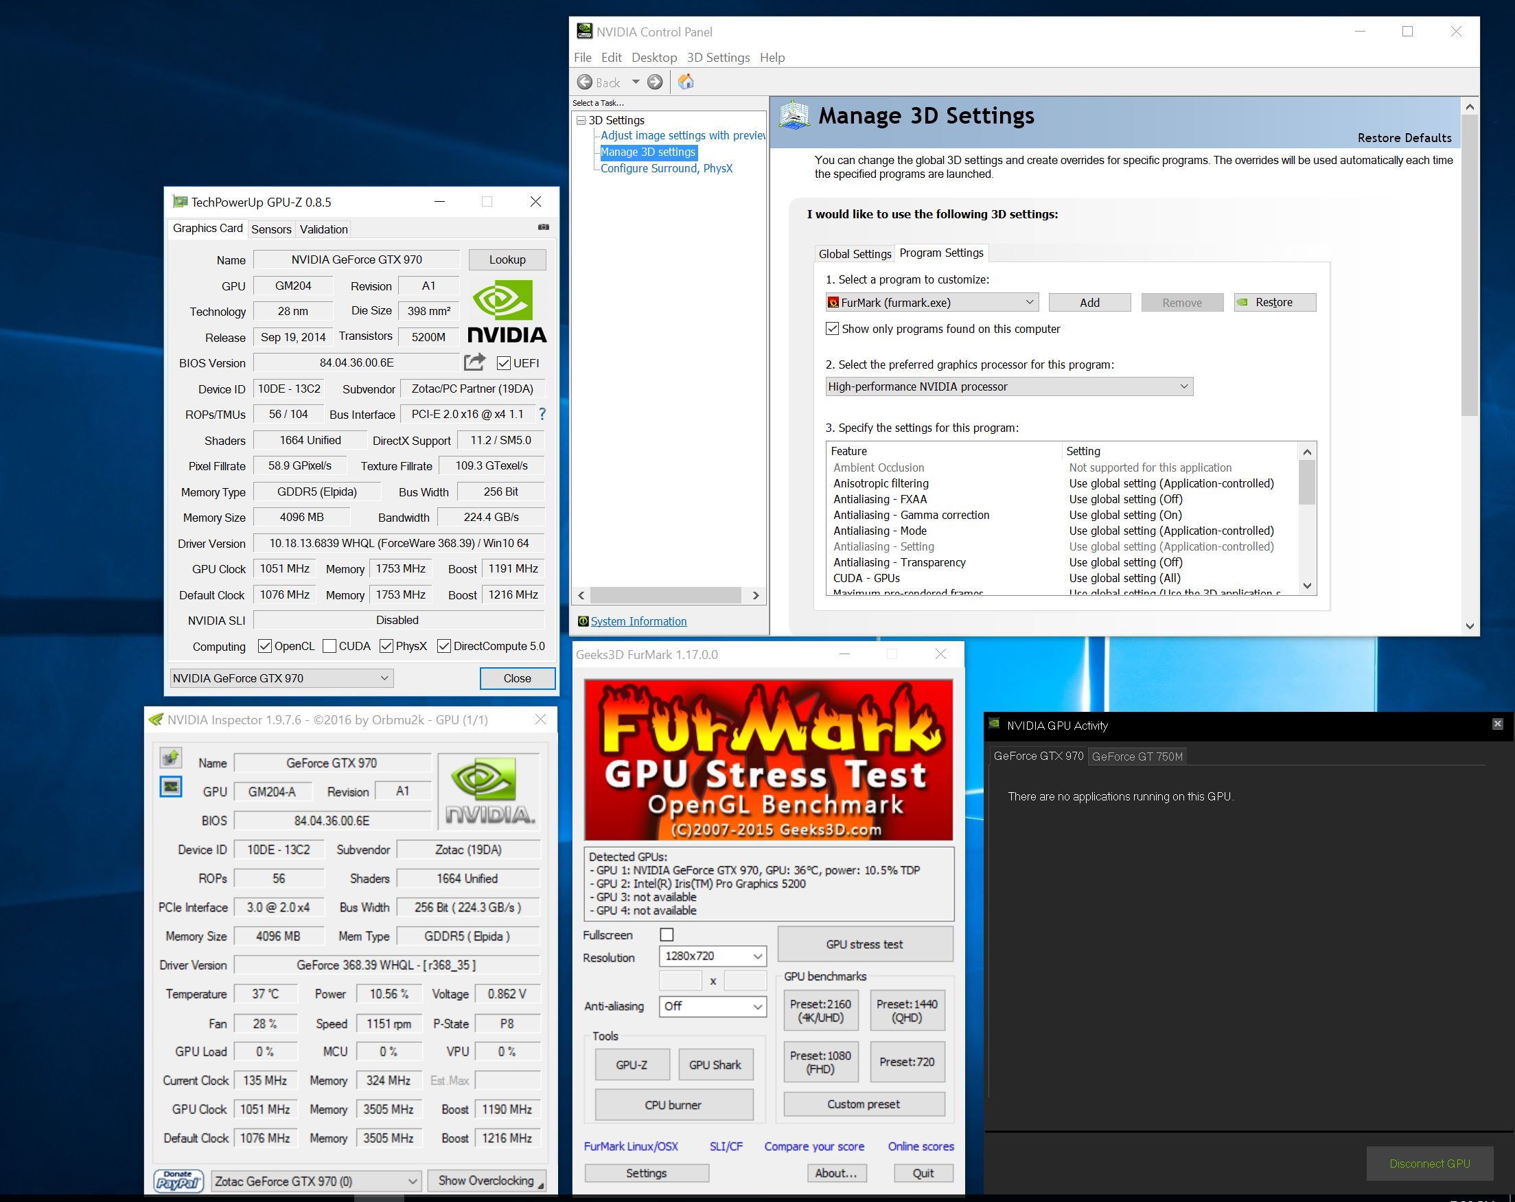
Task: Open the 3D Settings menu
Action: (717, 58)
